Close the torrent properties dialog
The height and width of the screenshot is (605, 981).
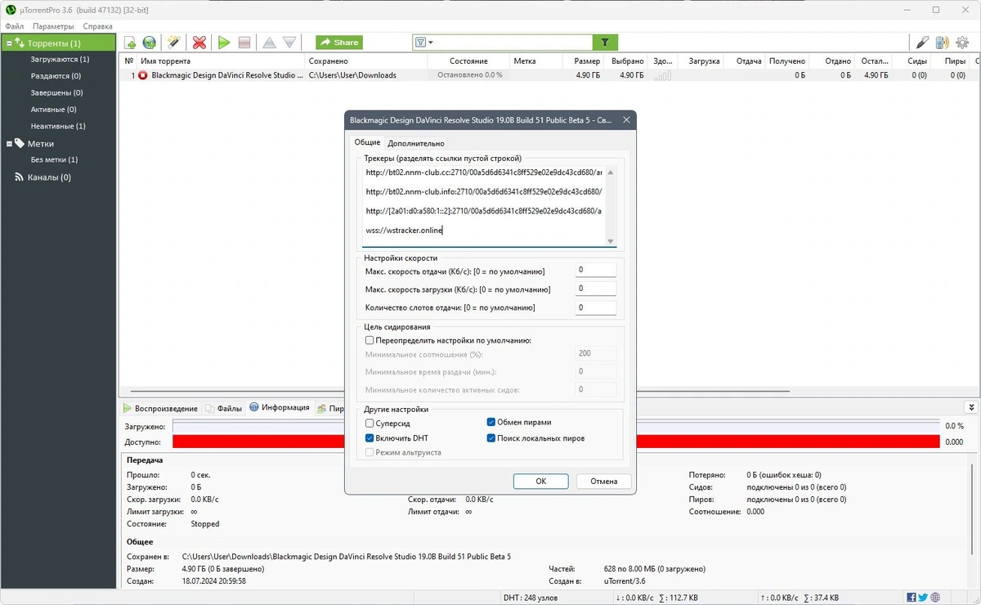point(626,119)
